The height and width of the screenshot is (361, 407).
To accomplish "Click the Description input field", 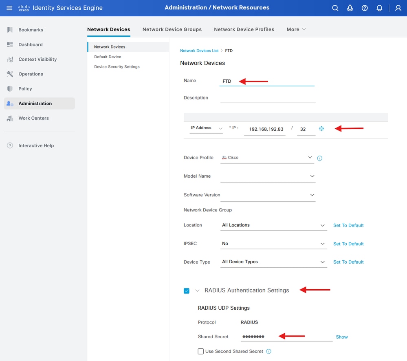I will 268,98.
